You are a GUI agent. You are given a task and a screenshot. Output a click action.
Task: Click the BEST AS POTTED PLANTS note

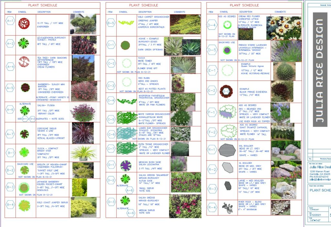click(x=152, y=89)
